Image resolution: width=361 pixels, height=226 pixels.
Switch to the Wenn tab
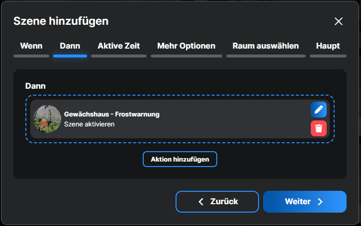point(31,46)
